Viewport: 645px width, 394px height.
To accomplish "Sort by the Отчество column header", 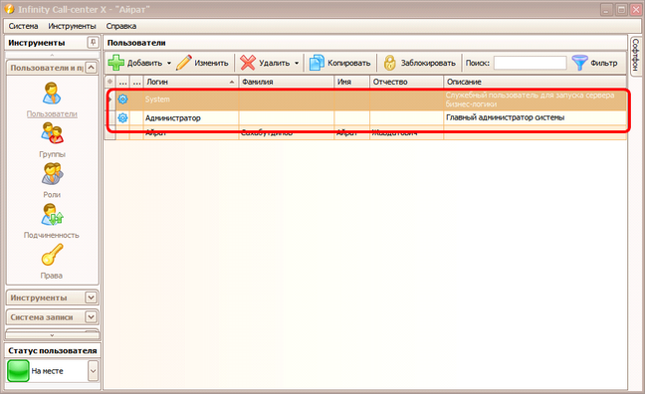I will tap(406, 82).
